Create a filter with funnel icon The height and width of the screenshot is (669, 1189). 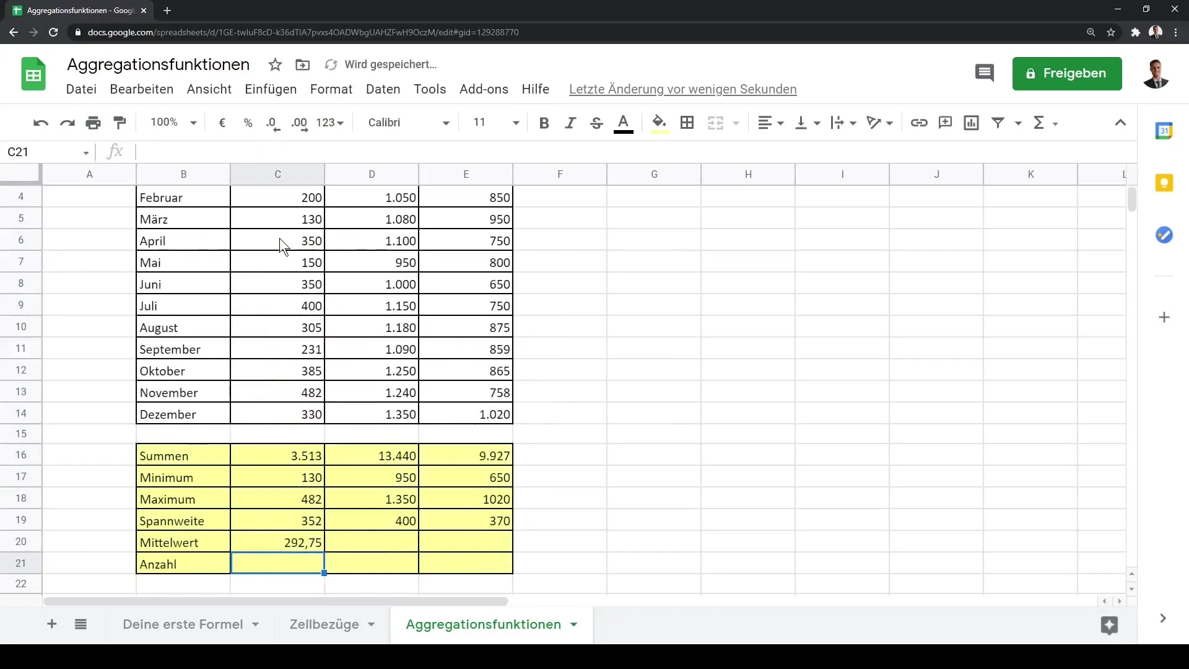click(x=998, y=123)
